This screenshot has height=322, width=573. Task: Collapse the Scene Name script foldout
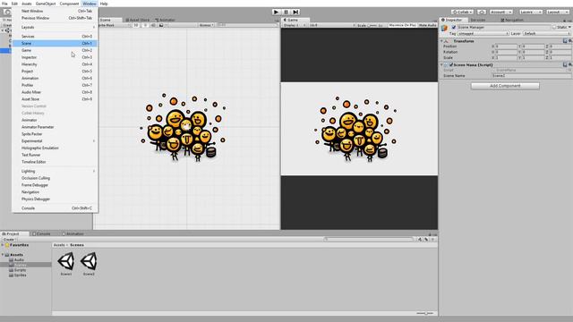[x=441, y=64]
